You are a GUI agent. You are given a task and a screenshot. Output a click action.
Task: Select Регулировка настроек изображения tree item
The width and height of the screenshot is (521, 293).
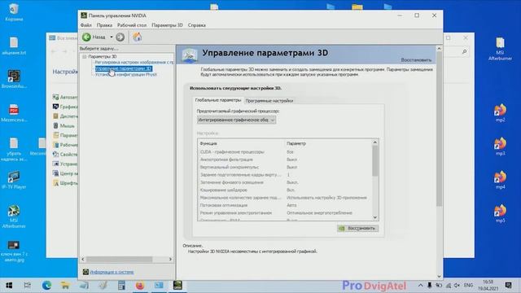tap(134, 62)
